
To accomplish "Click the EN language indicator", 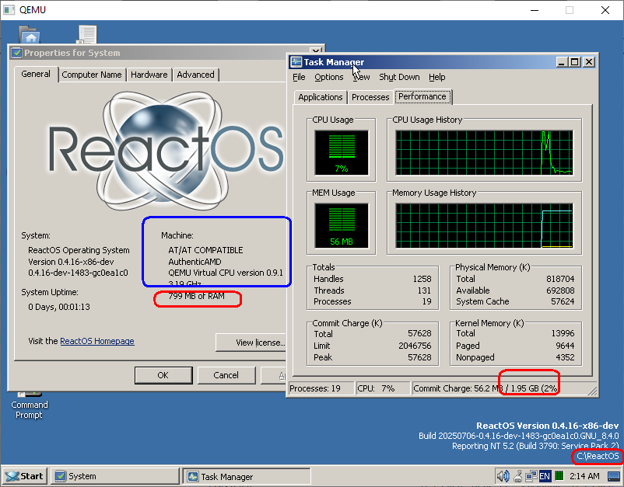I will (545, 476).
